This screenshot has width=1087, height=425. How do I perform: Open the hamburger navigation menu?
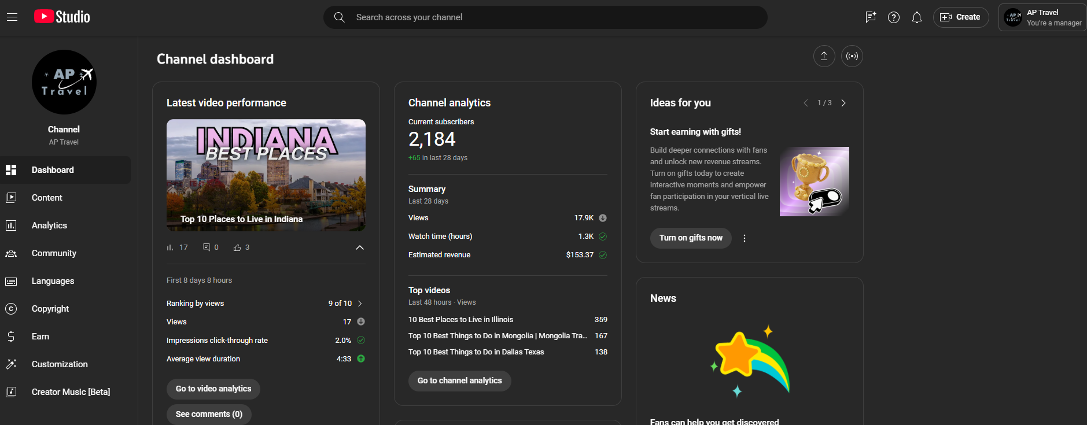tap(12, 17)
